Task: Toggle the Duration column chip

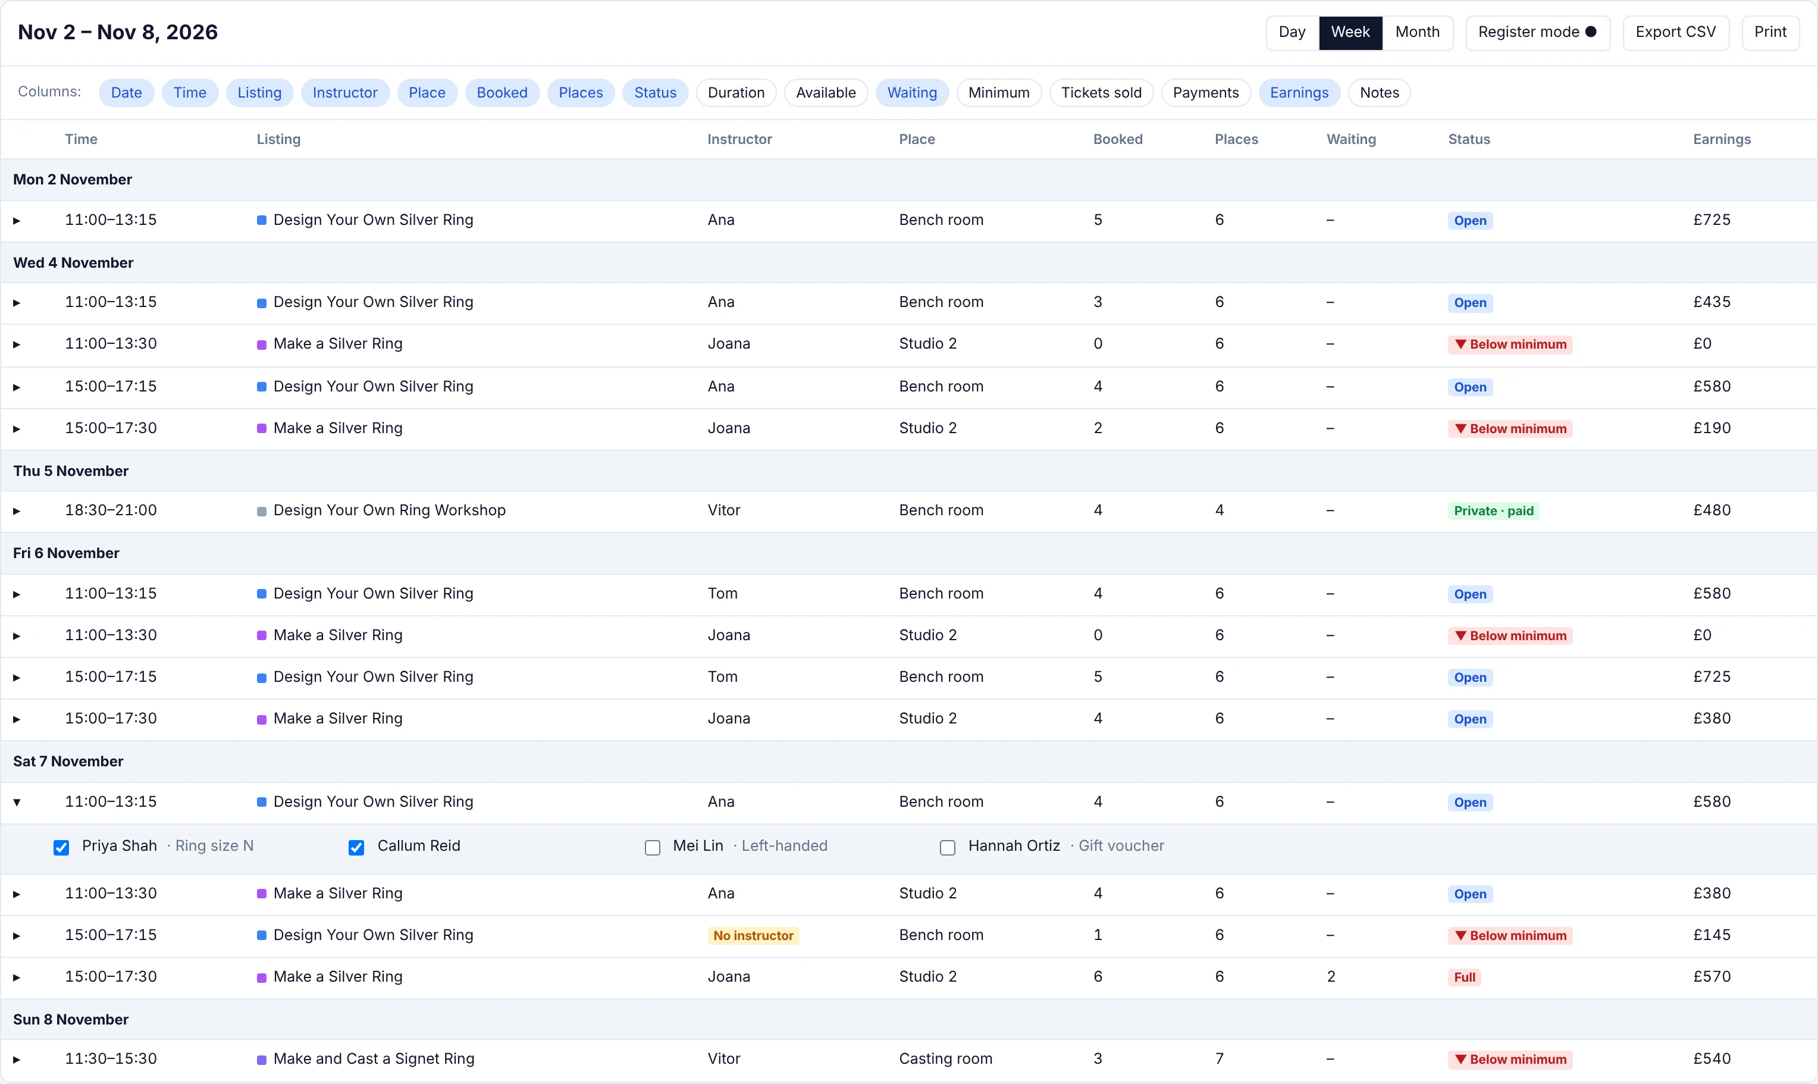Action: tap(735, 93)
